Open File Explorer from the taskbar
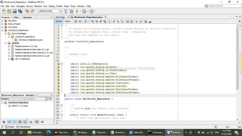 [x=35, y=132]
